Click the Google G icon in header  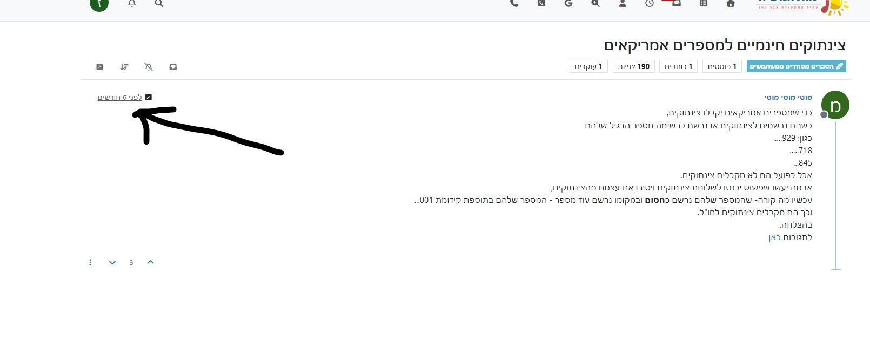click(568, 3)
